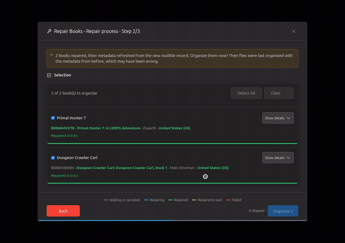This screenshot has height=243, width=345.
Task: Click the Organize 2 button
Action: pos(283,211)
